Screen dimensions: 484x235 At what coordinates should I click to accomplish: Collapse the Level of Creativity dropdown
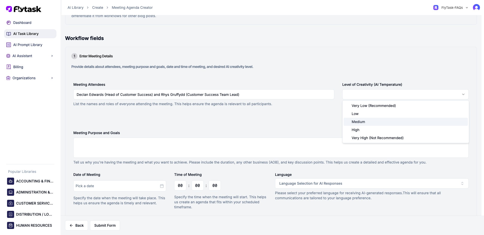(x=405, y=94)
